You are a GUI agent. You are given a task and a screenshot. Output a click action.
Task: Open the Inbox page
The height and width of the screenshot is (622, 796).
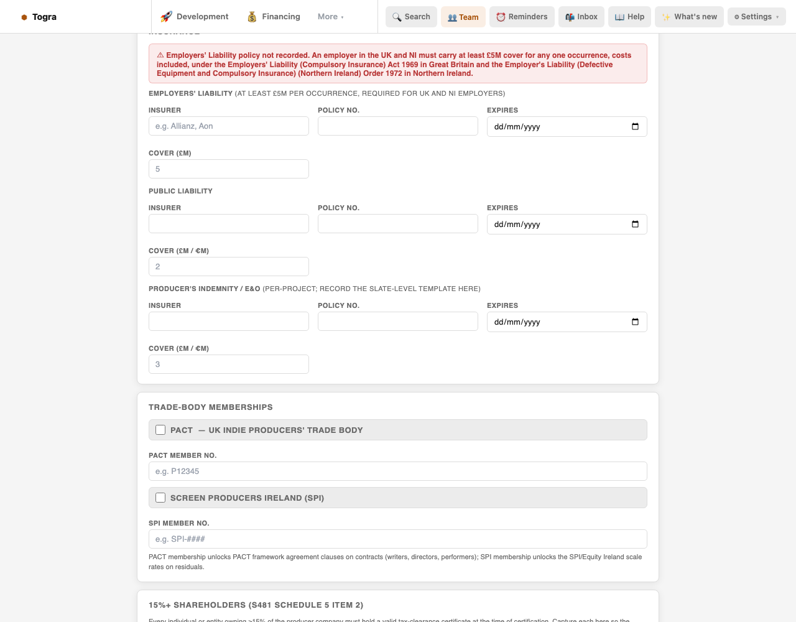(581, 17)
